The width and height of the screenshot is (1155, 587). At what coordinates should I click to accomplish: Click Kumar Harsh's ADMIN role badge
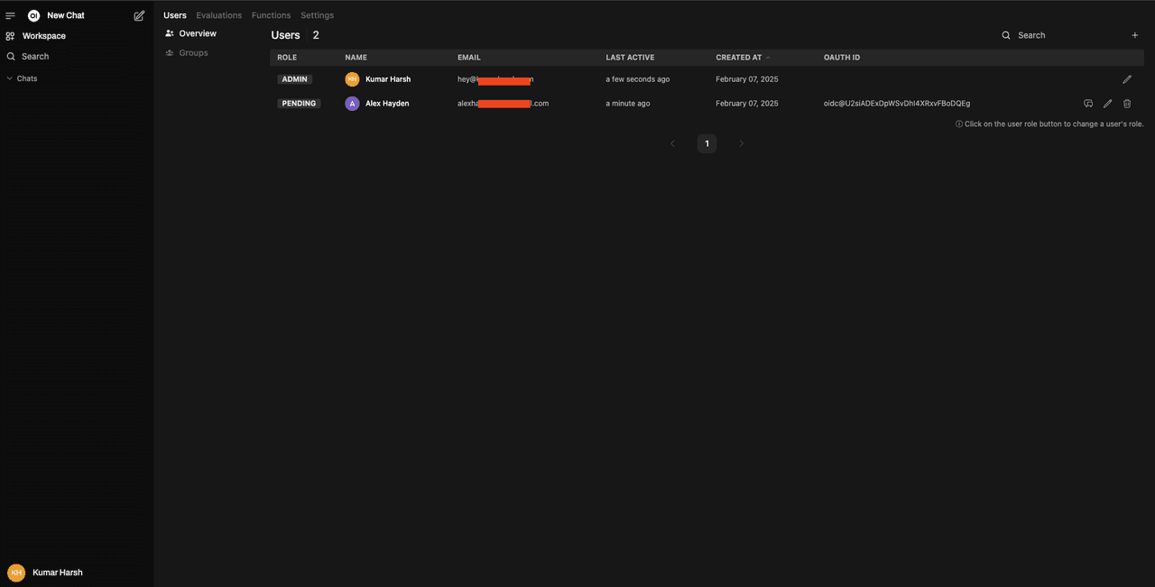[294, 78]
